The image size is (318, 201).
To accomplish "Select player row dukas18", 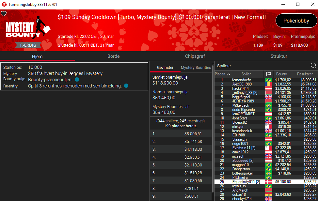I will pyautogui.click(x=266, y=194).
